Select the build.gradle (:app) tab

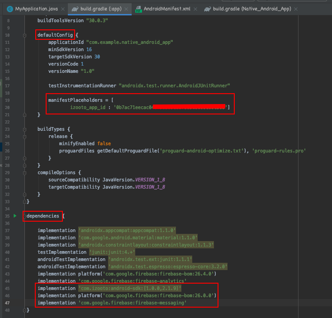(100, 9)
